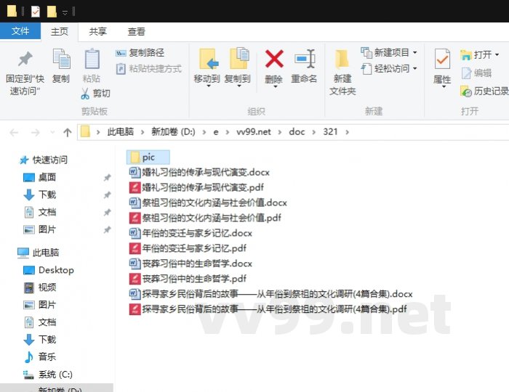Select 探寻家乡民俗背后的故事 合集 .pdf file
The height and width of the screenshot is (392, 509).
[268, 309]
